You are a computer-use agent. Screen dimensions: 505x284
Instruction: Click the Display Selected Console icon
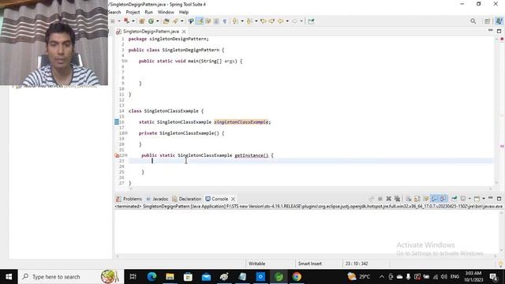click(x=463, y=199)
